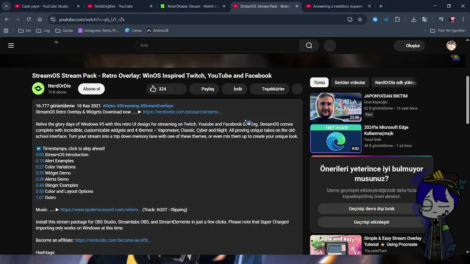
Task: Jump to 0:35 Widget Demo timestamp
Action: [40, 173]
